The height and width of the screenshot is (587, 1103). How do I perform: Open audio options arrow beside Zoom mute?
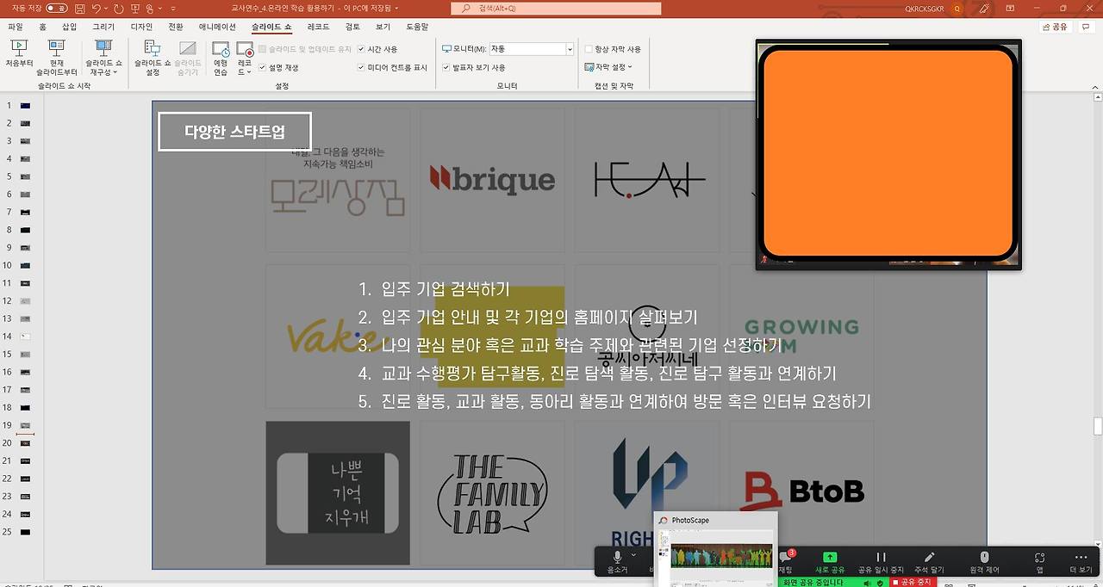coord(633,555)
